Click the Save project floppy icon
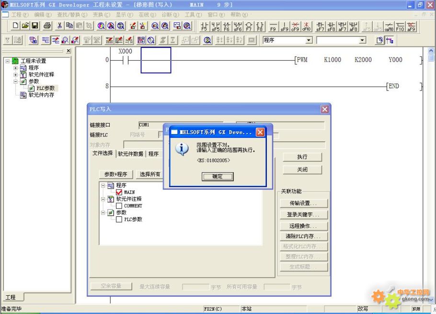This screenshot has width=436, height=314. point(35,26)
